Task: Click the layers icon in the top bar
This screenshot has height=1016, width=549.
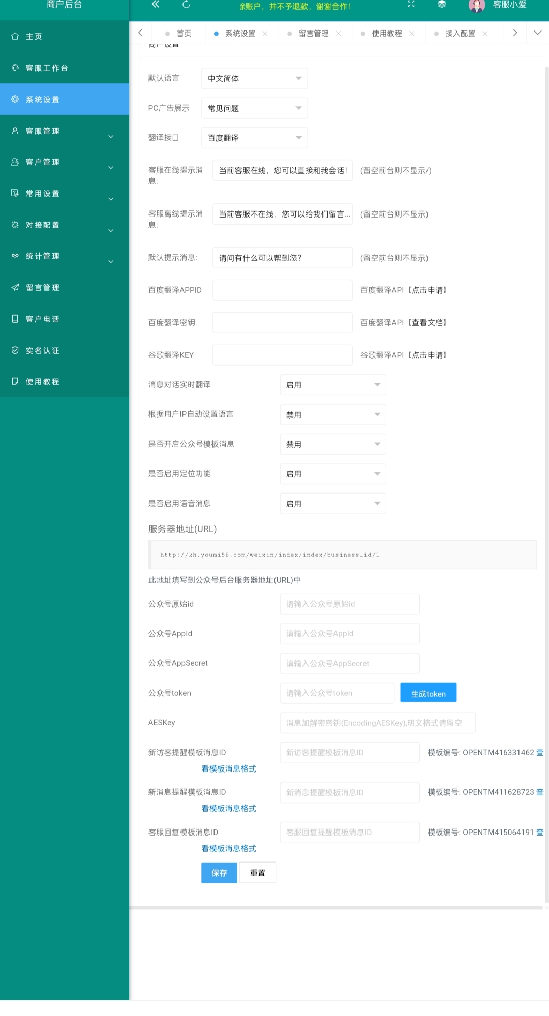Action: point(442,4)
